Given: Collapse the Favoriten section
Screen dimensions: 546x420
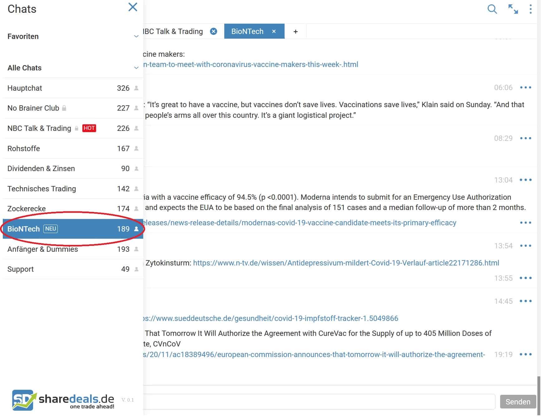Looking at the screenshot, I should (x=136, y=36).
